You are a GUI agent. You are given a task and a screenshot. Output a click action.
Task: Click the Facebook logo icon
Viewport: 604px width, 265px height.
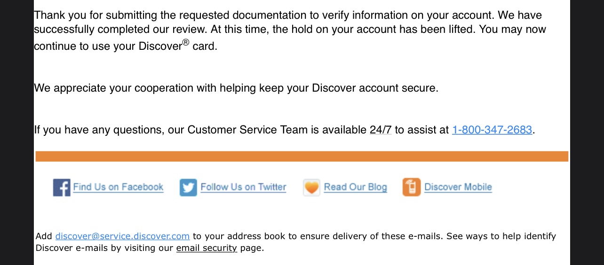[x=62, y=187]
